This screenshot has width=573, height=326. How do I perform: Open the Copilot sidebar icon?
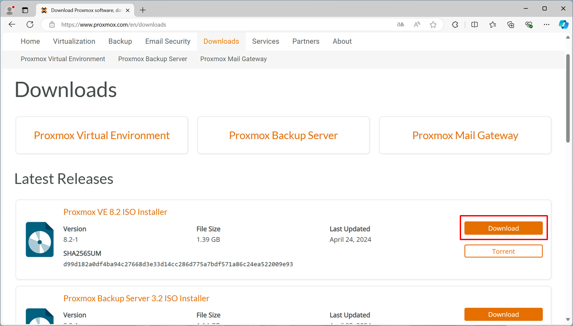(563, 25)
